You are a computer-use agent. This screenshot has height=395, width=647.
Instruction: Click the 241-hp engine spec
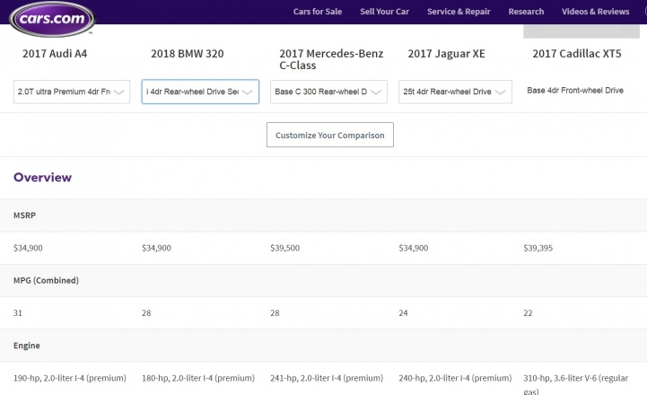point(327,378)
